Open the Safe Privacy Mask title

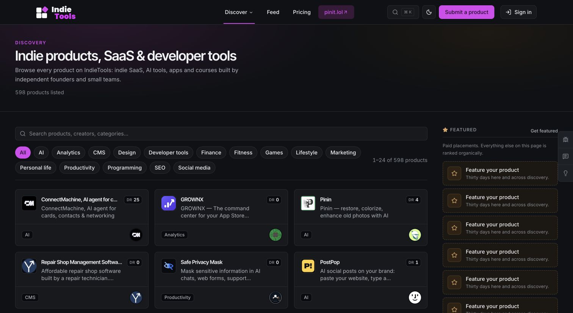[202, 262]
